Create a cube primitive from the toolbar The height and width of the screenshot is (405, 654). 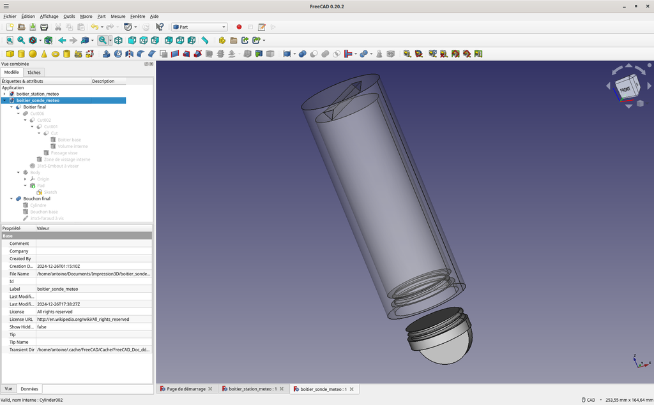[10, 54]
